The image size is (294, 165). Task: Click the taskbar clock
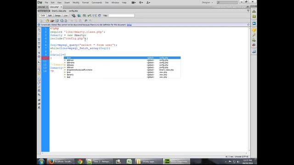pyautogui.click(x=248, y=162)
